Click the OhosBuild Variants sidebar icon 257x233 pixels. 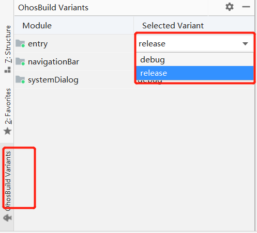(8, 218)
